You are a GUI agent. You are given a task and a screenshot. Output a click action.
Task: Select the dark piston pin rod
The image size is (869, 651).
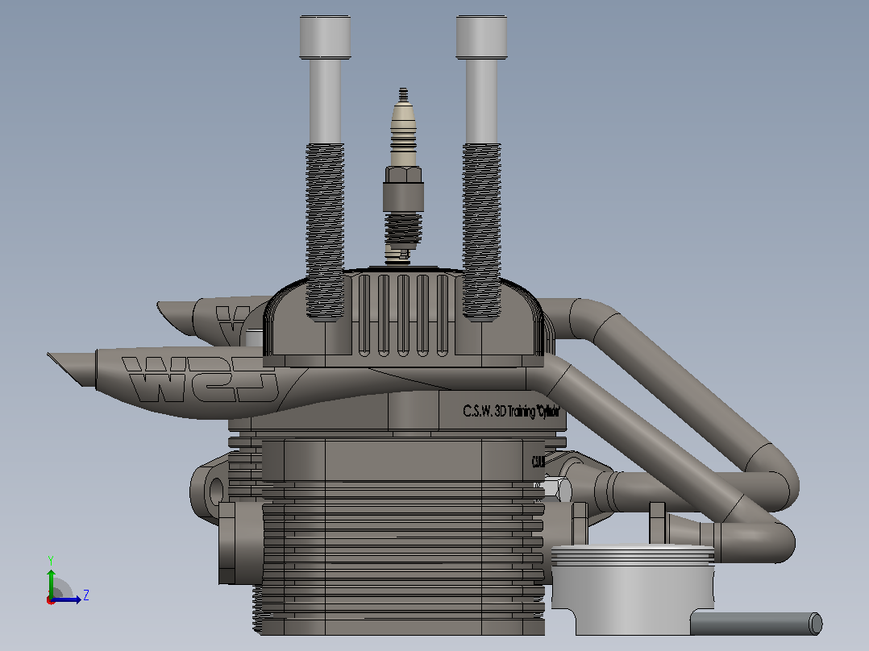(x=756, y=624)
